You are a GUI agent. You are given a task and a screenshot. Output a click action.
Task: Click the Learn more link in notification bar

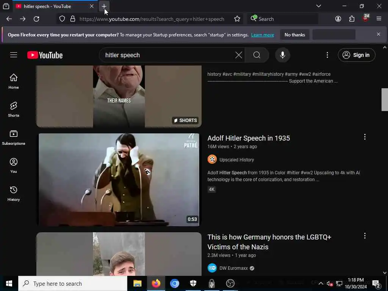(263, 35)
